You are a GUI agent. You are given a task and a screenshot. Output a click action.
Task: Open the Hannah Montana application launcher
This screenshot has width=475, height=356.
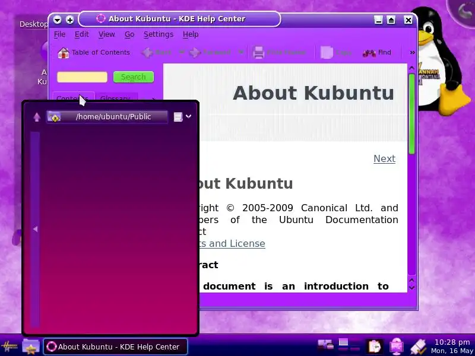[10, 346]
